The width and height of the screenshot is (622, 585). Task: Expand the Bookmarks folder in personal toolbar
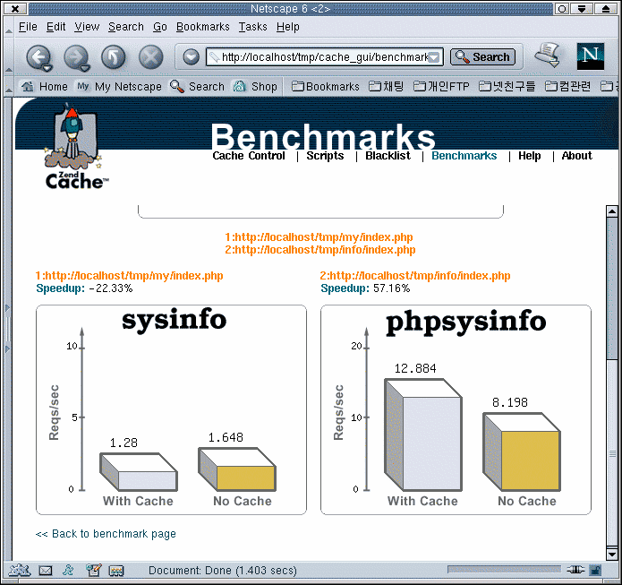(x=325, y=87)
